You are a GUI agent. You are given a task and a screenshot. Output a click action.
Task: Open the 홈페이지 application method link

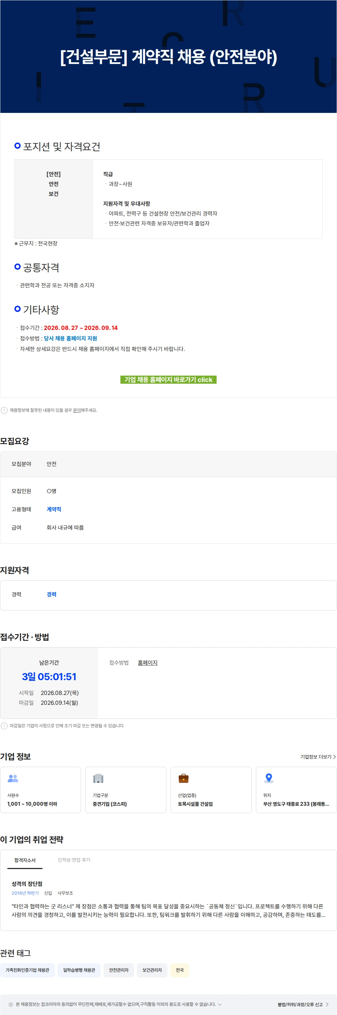(147, 663)
